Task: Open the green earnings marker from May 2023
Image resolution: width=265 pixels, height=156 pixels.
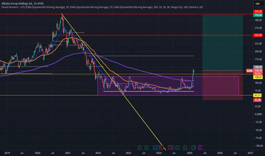Action: (x=140, y=147)
